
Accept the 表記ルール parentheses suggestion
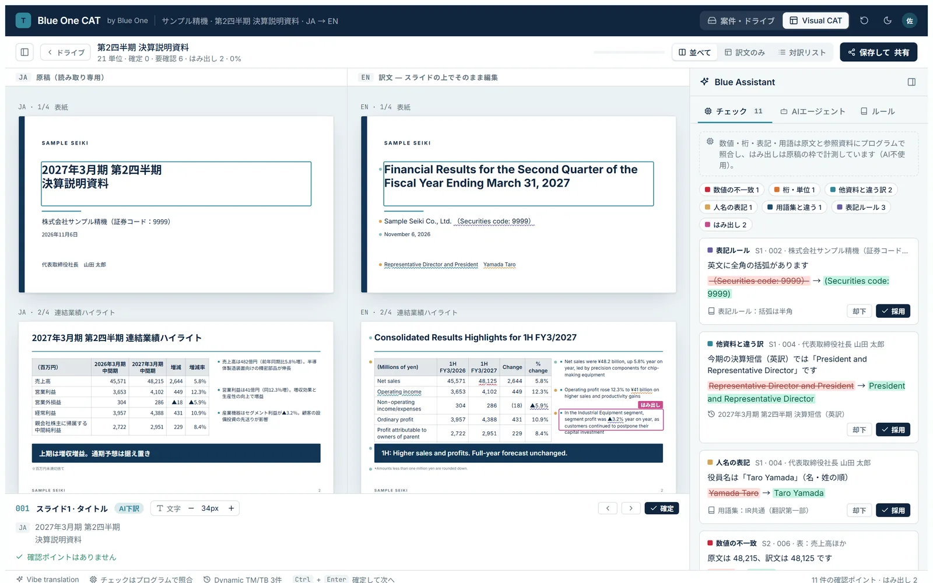893,311
